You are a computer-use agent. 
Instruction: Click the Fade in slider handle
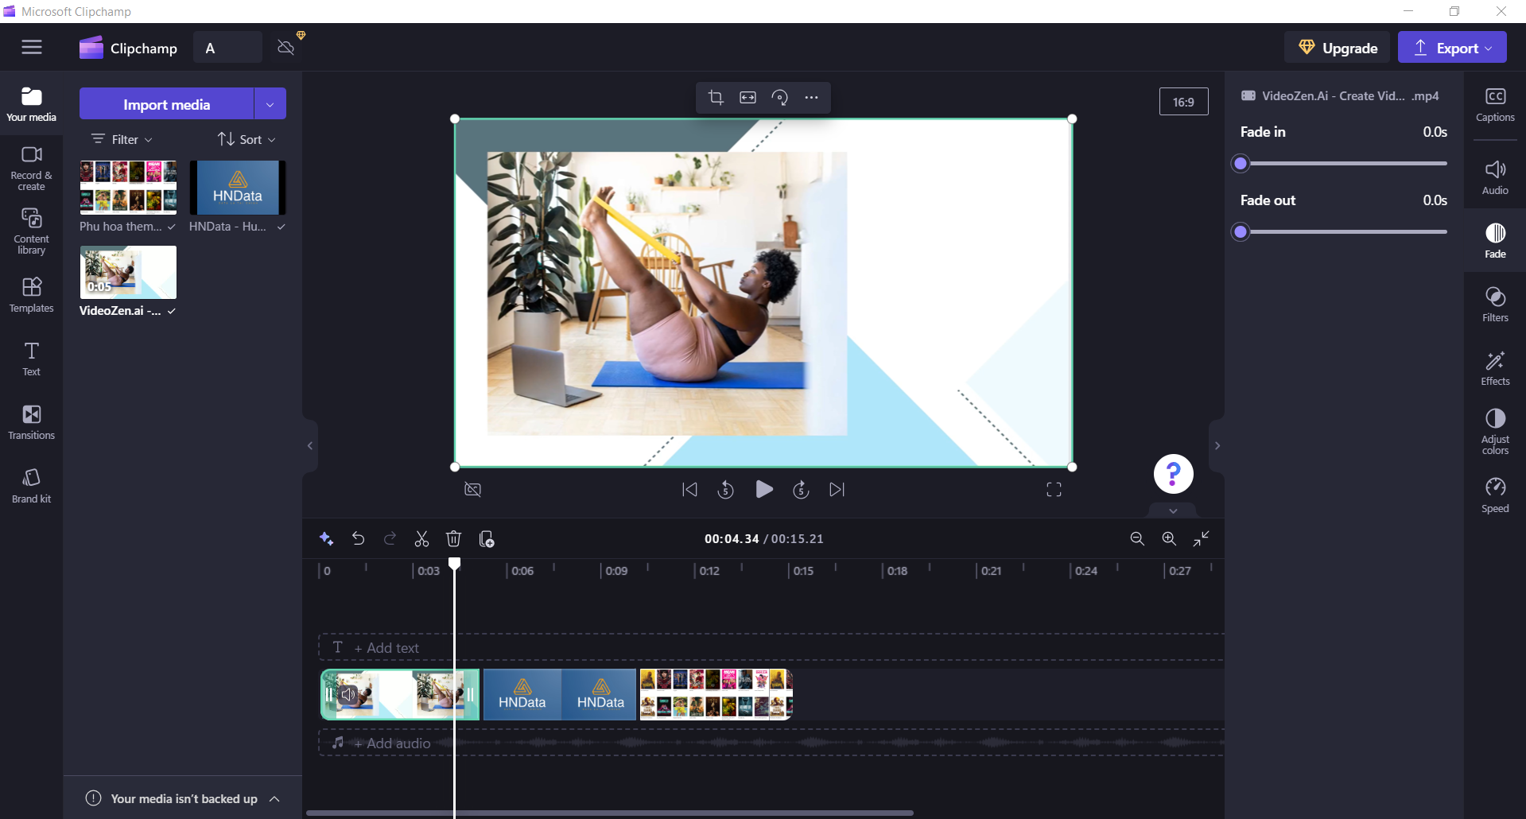click(1241, 164)
